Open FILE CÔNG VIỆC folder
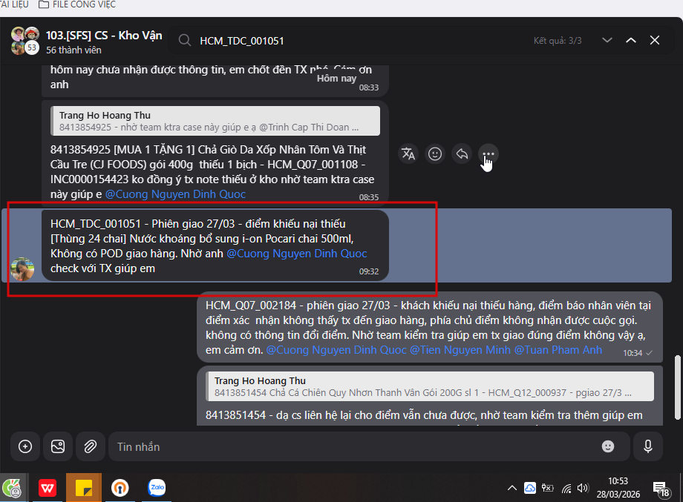This screenshot has width=683, height=502. coord(77,4)
